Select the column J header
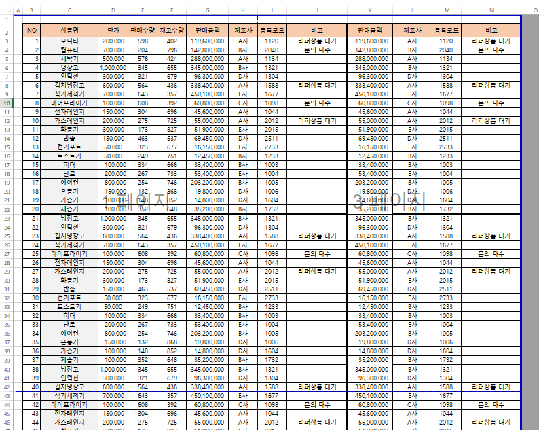 [x=317, y=10]
